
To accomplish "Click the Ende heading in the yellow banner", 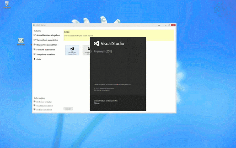I will pyautogui.click(x=67, y=32).
